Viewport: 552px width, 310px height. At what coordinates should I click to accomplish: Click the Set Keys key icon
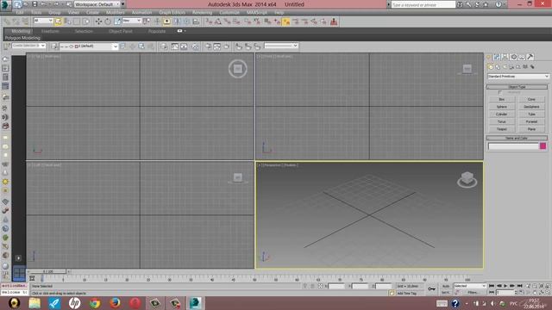[x=431, y=289]
